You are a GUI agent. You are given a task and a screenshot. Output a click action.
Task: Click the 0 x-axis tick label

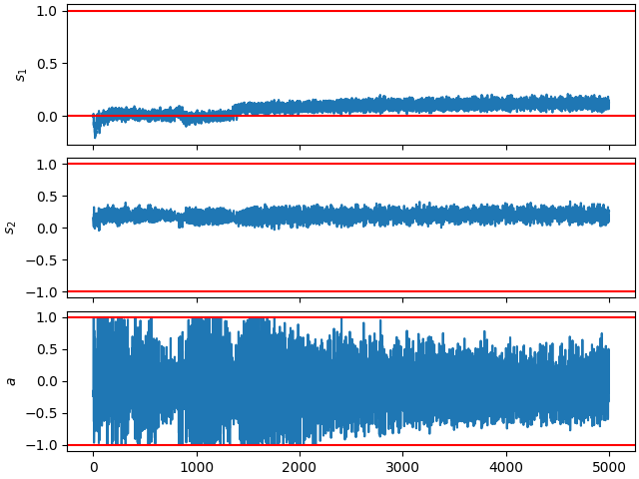(94, 467)
